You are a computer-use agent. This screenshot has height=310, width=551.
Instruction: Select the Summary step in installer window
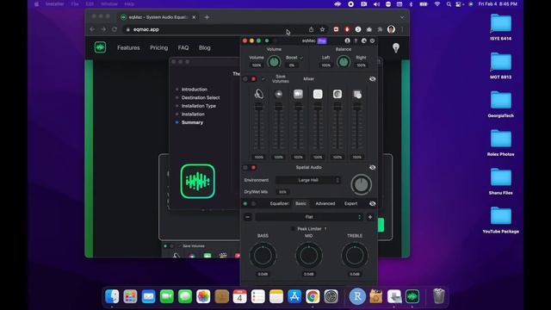tap(192, 122)
